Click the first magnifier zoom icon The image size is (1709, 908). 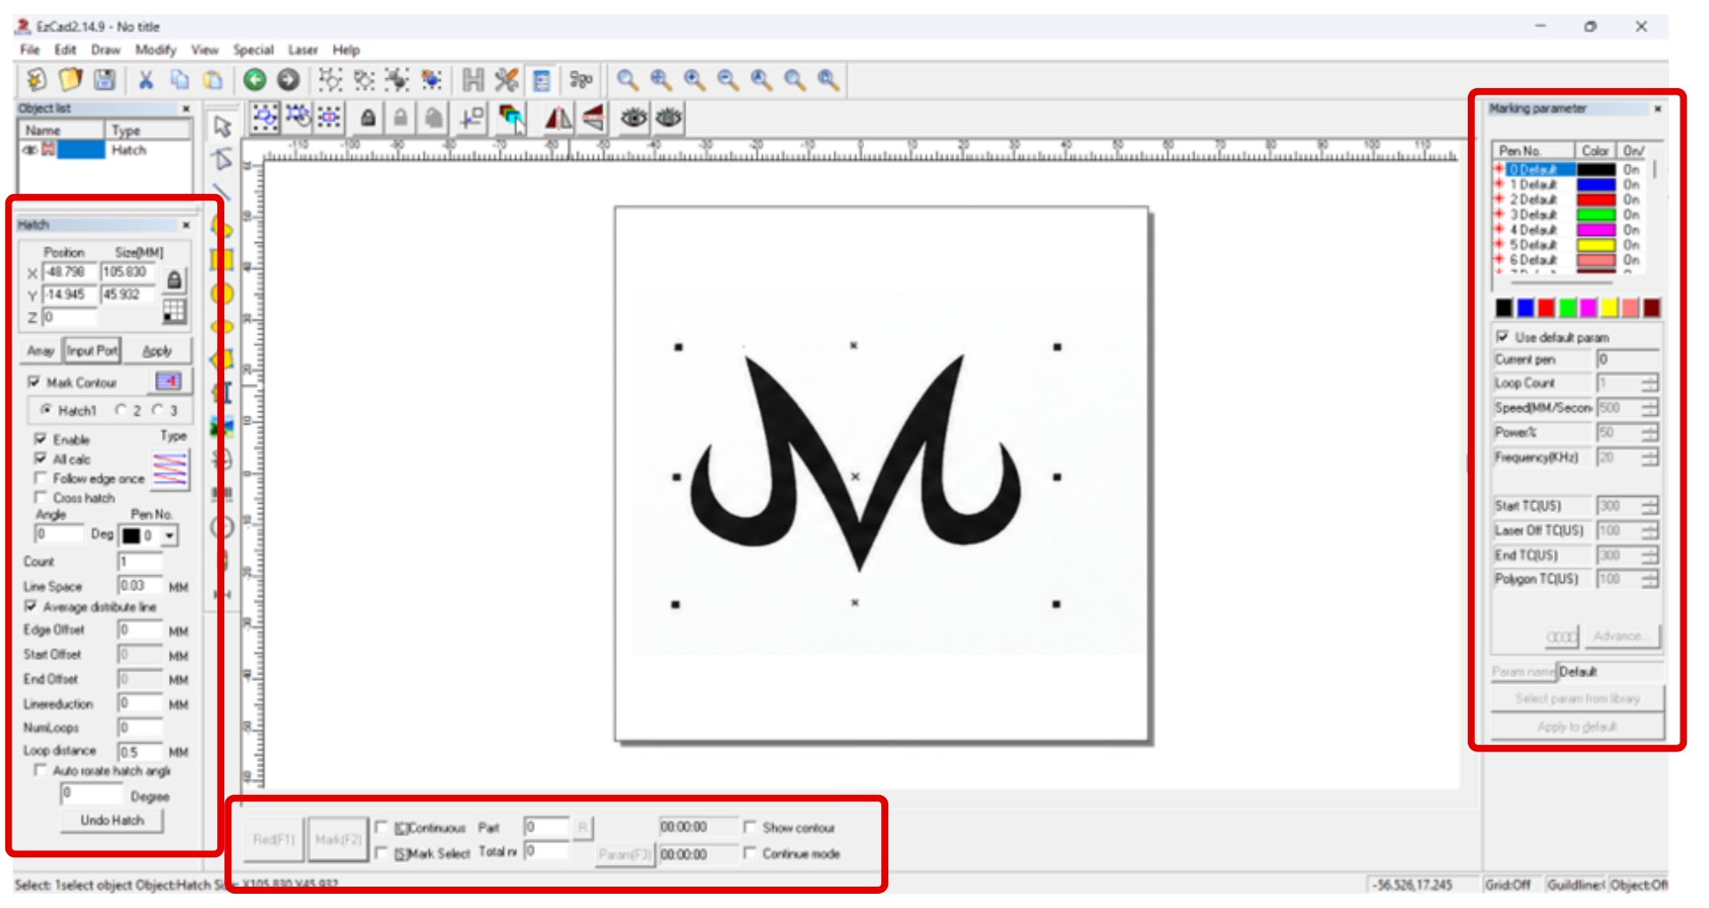click(628, 80)
